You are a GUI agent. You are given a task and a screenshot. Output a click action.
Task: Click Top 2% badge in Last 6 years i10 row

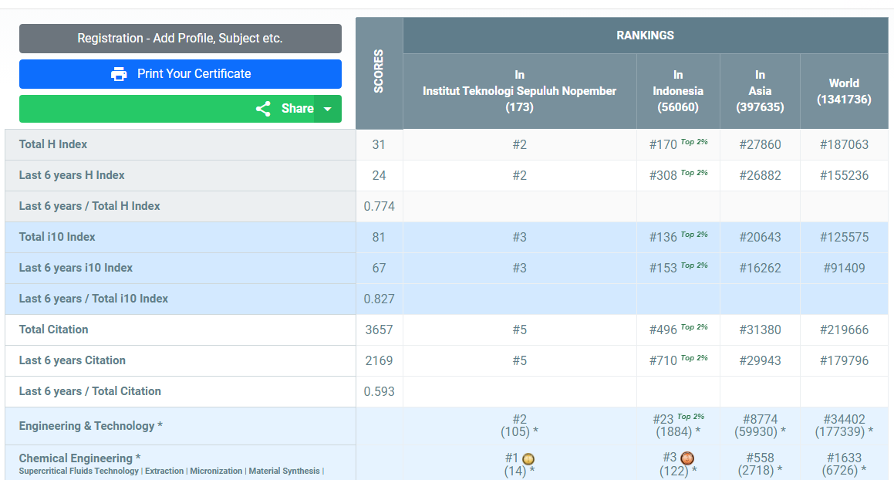[693, 266]
